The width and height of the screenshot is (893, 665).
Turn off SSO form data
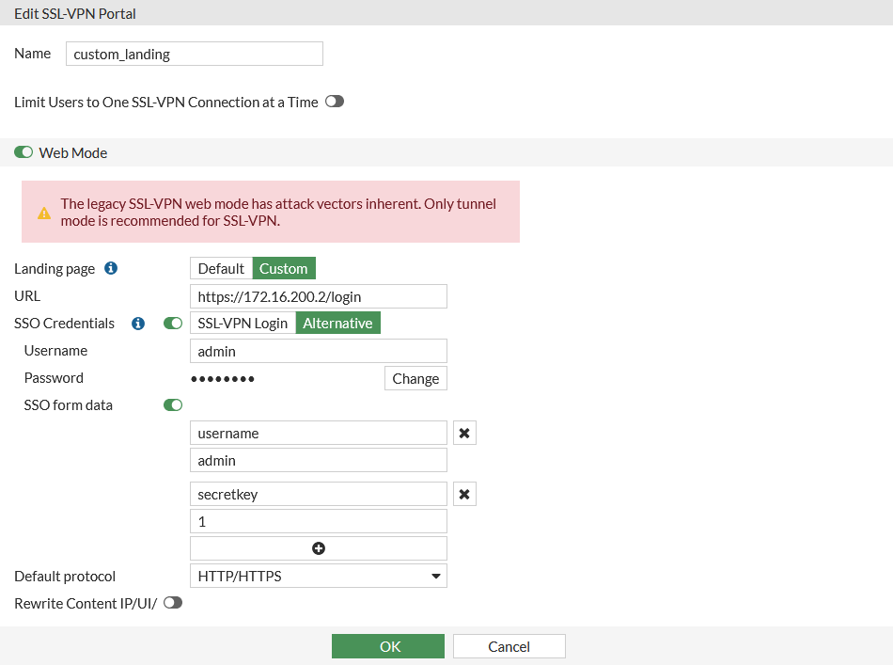click(171, 404)
